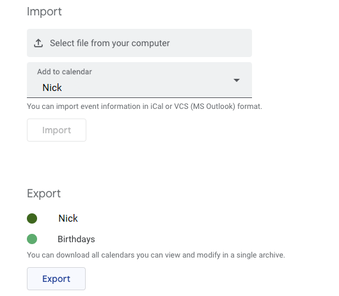Click empty space right of Select file text
Viewport: 339px width, 296px height.
tap(210, 43)
